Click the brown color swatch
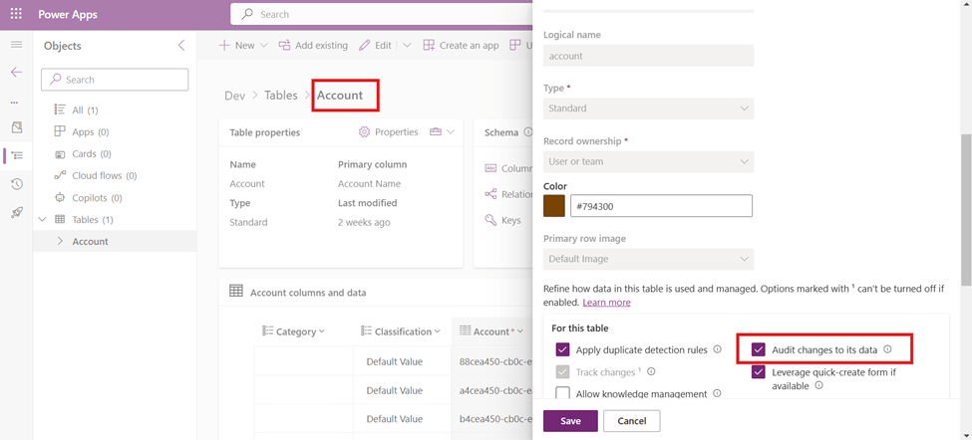This screenshot has height=440, width=972. [554, 206]
